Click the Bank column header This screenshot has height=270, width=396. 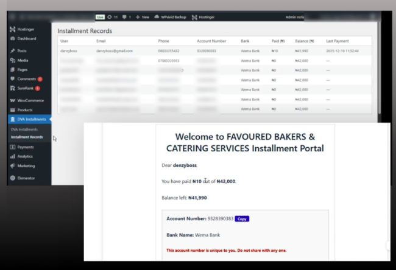245,41
